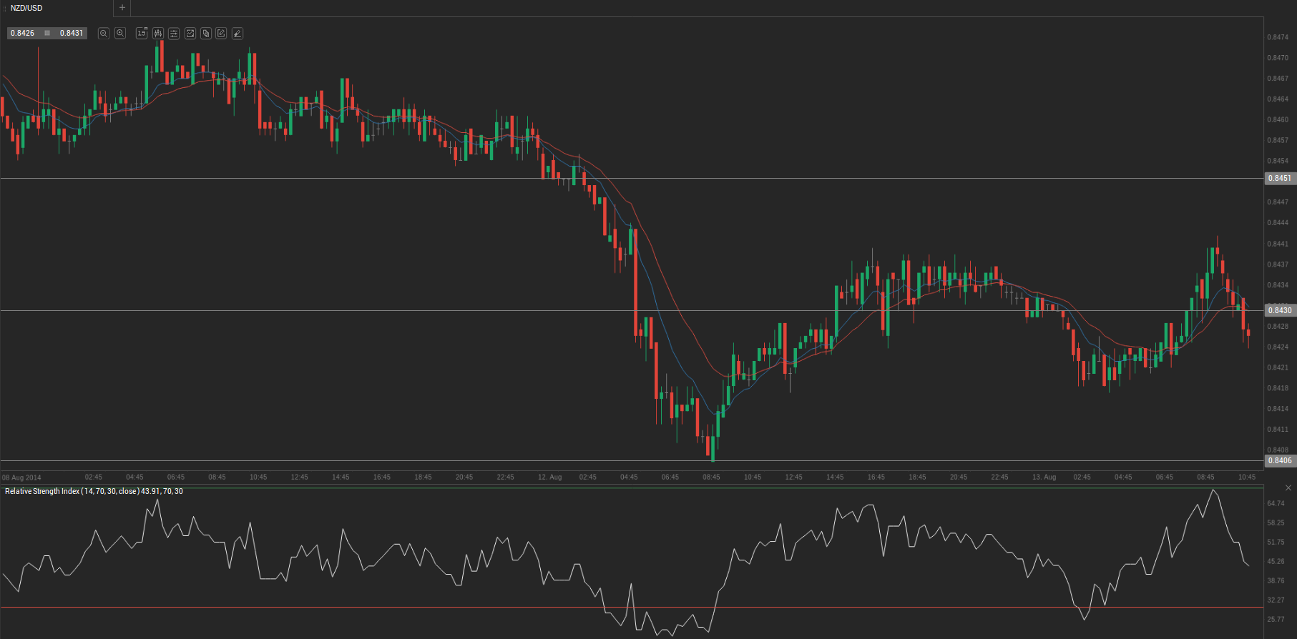
Task: Open the 15-minute timeframe selector
Action: [x=142, y=34]
